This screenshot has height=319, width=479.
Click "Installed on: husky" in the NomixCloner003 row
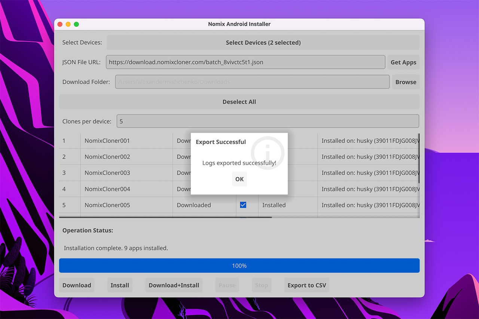(x=369, y=173)
